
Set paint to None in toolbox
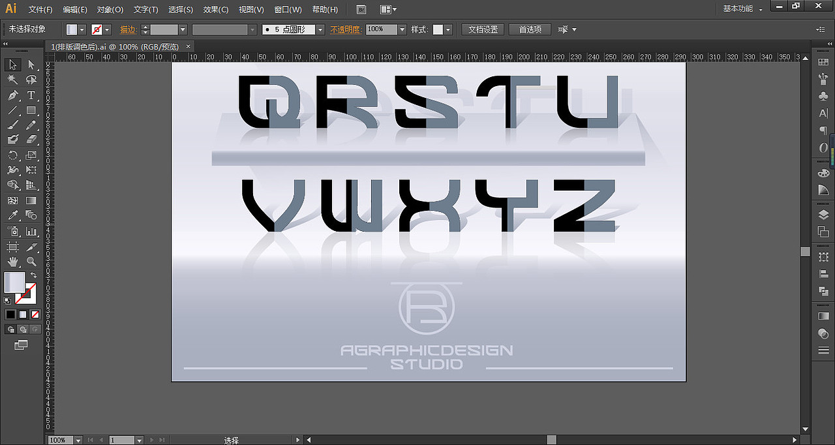[x=35, y=315]
